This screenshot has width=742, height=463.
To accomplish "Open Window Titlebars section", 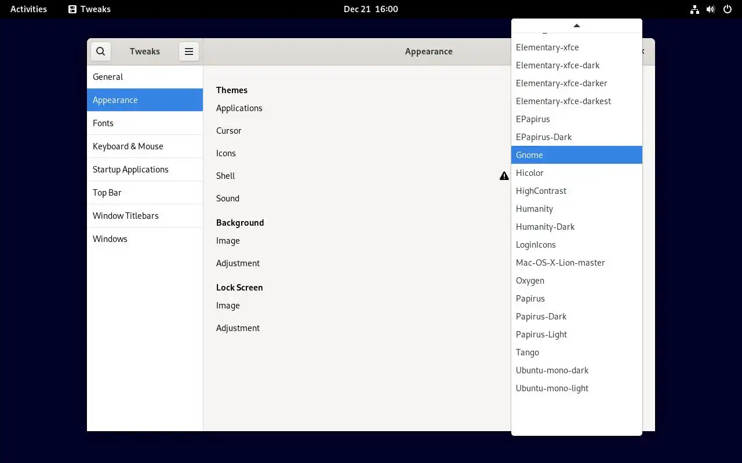I will click(145, 215).
